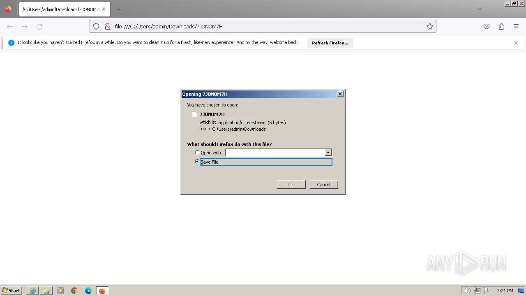Select the Save File radio button
Viewport: 526px width, 296px height.
[x=197, y=162]
